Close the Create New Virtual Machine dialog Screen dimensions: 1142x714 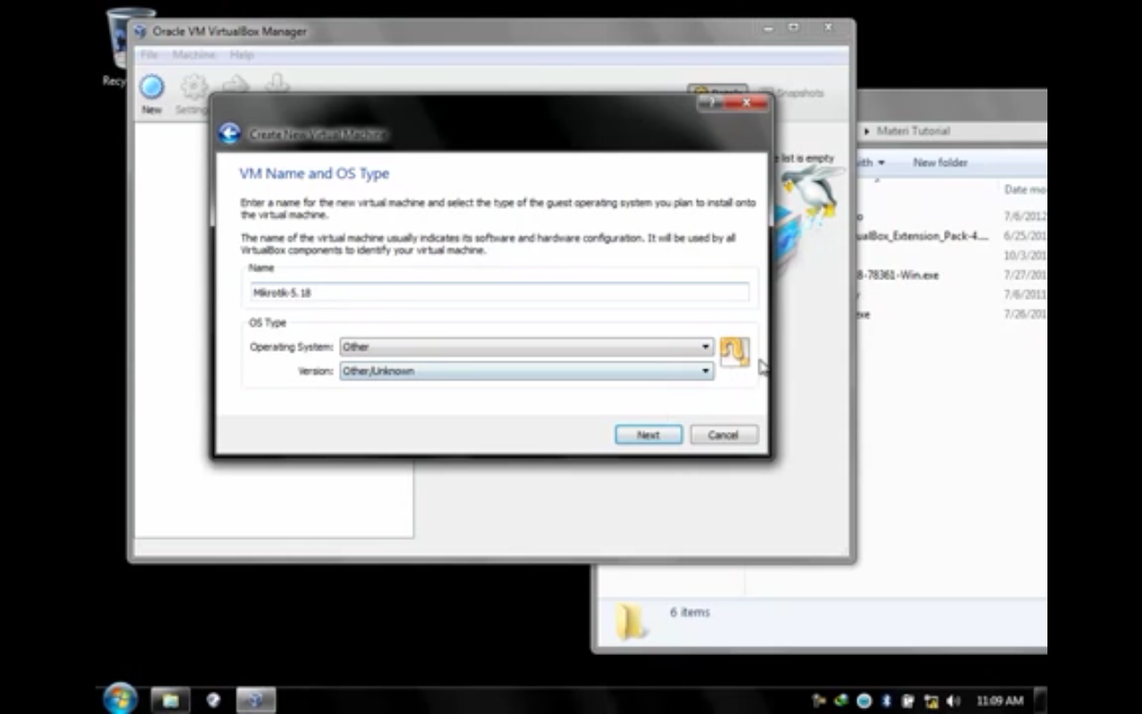coord(745,104)
